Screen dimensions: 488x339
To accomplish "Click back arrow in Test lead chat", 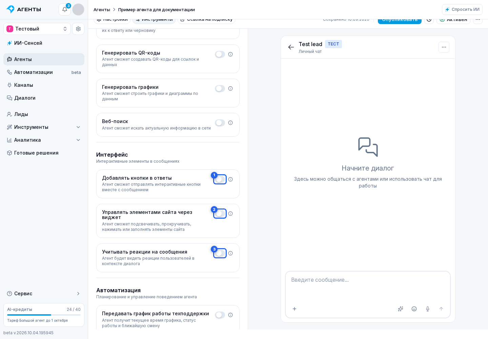I will (291, 47).
